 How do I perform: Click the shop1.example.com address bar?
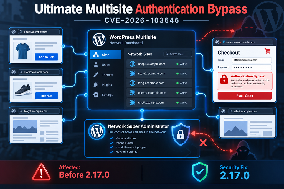(39, 32)
